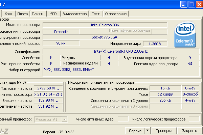Image resolution: width=203 pixels, height=135 pixels.
Task: Switch to the Тест tab
Action: pyautogui.click(x=96, y=14)
